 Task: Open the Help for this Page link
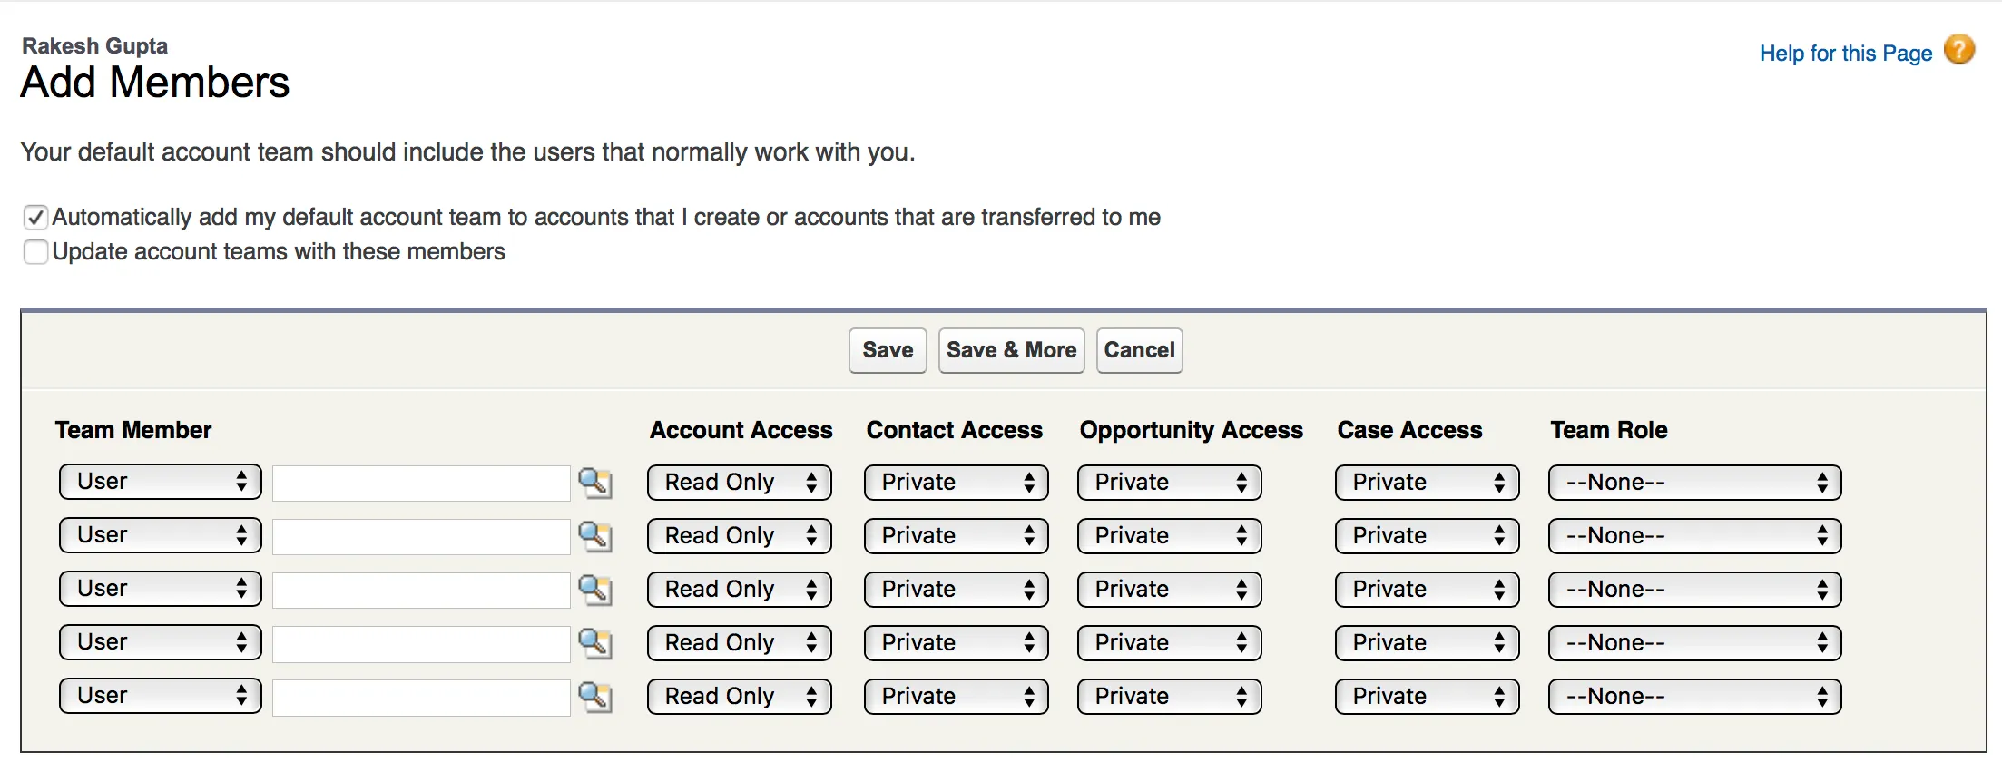(x=1845, y=54)
